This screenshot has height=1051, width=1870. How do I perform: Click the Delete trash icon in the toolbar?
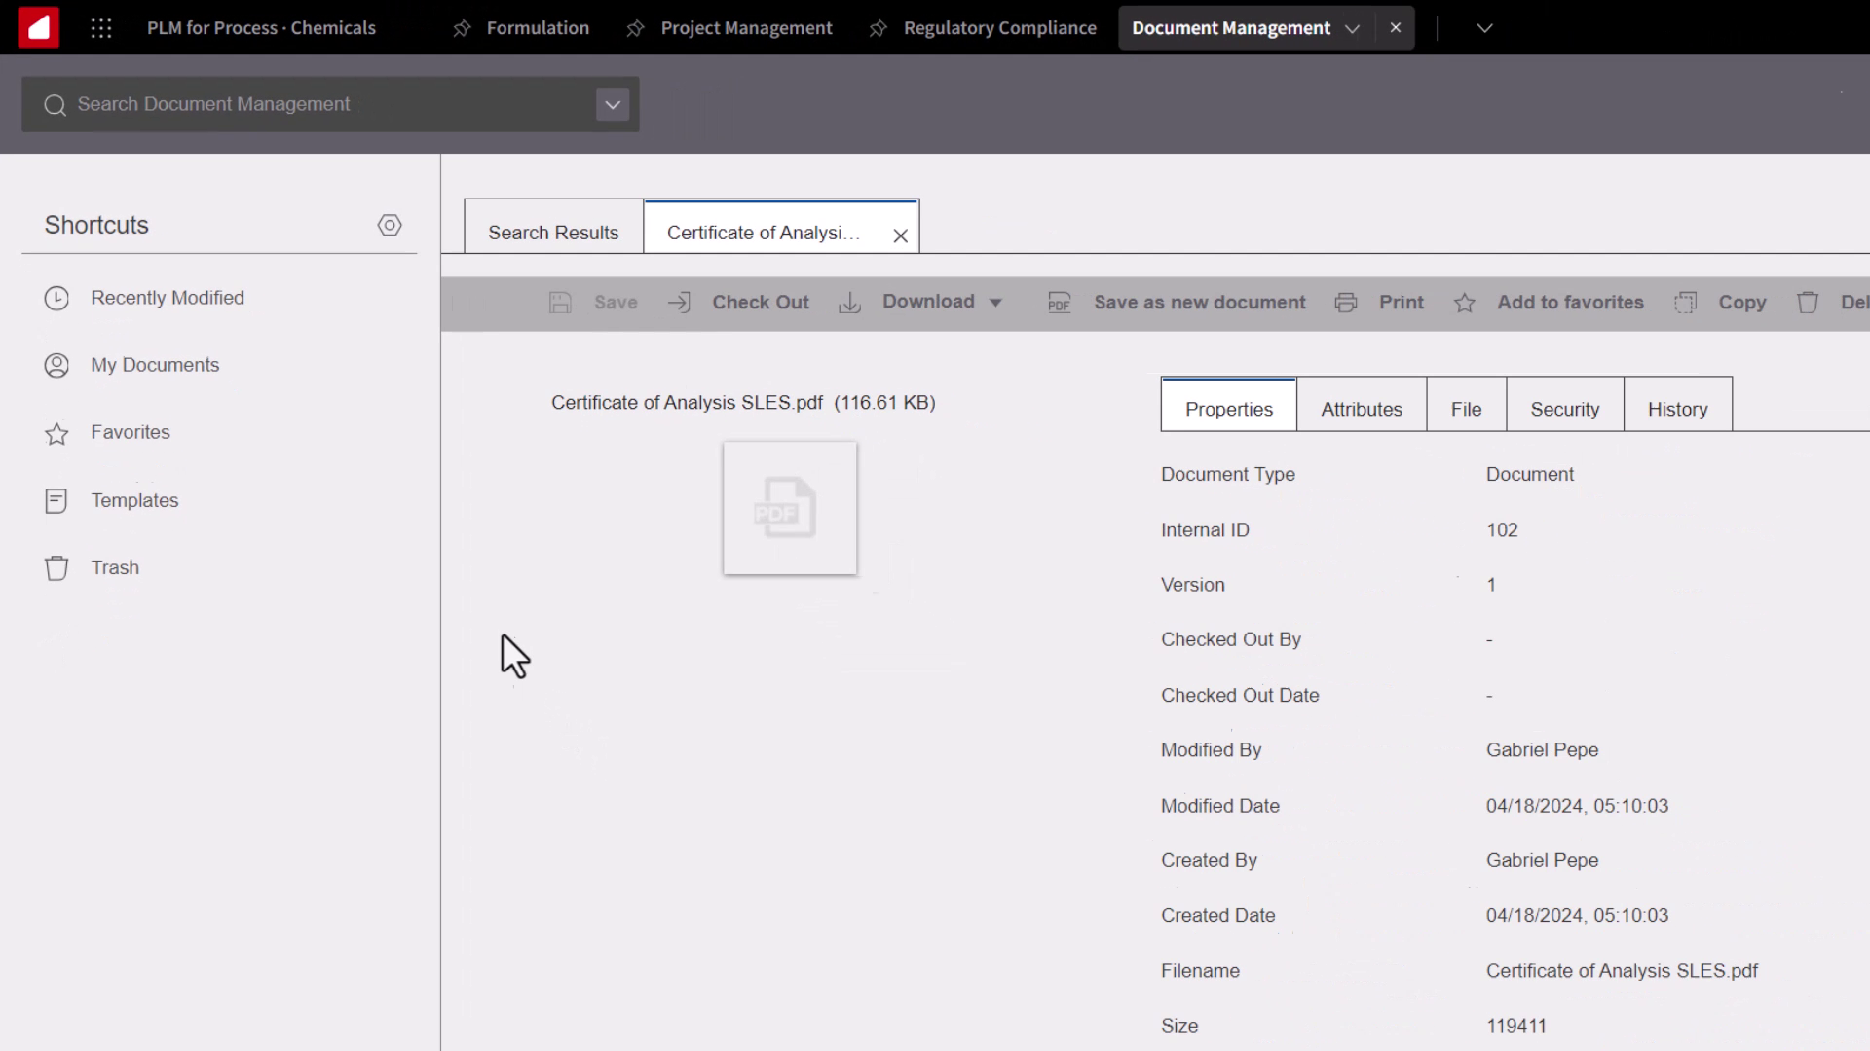tap(1809, 302)
